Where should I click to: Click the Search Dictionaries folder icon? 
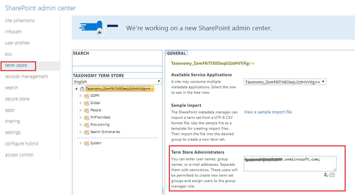pyautogui.click(x=86, y=132)
